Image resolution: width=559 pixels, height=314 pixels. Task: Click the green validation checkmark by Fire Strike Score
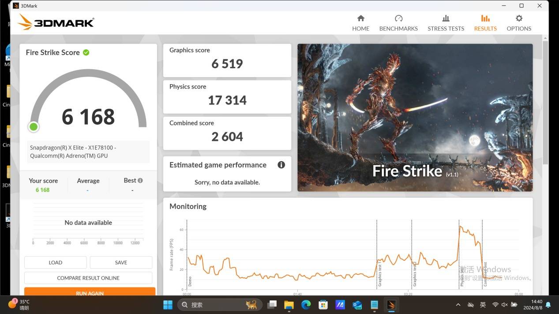pos(86,52)
